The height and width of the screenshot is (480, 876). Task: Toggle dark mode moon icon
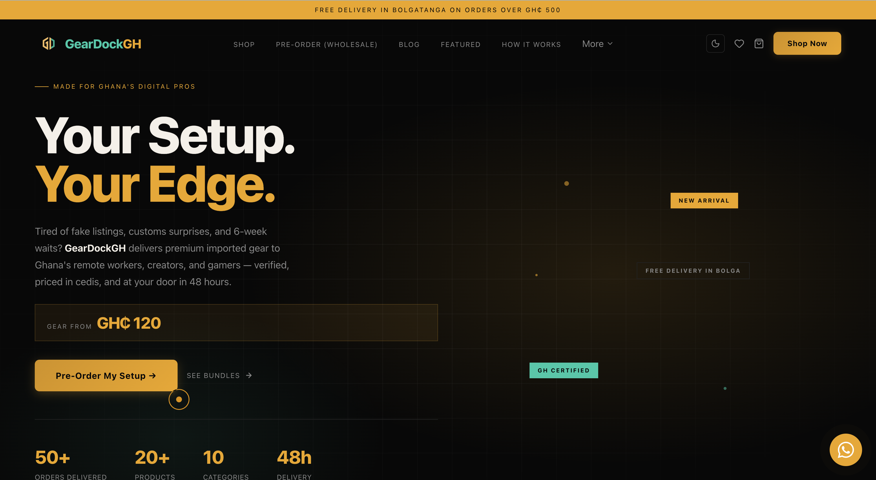715,43
